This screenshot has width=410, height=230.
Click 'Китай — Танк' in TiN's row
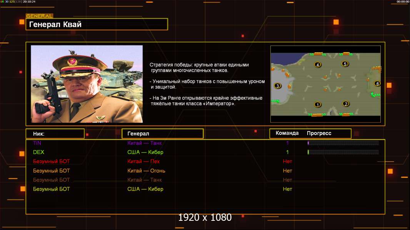144,143
